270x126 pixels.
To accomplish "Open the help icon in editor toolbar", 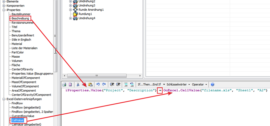I will pos(212,84).
